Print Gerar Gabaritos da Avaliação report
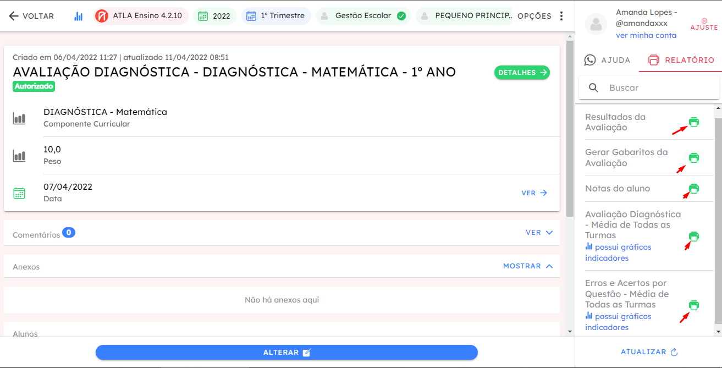Screen dimensions: 722x368 point(694,158)
